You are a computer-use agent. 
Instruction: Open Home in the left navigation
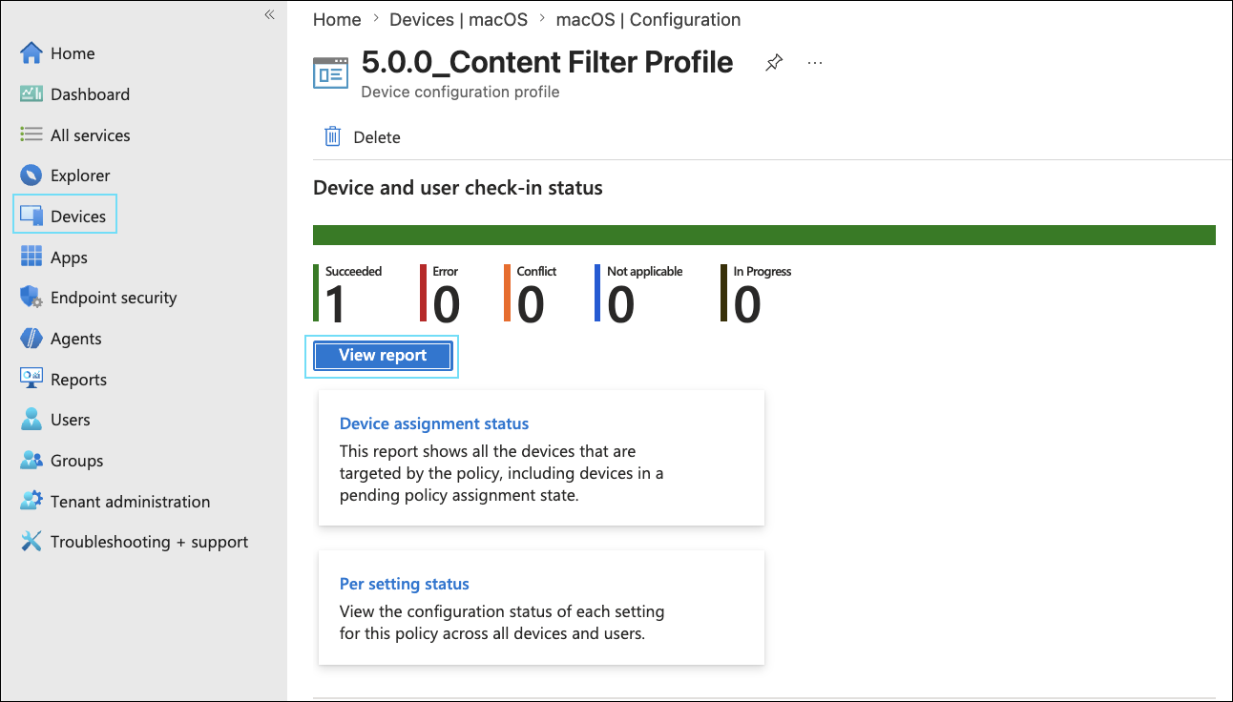tap(73, 53)
